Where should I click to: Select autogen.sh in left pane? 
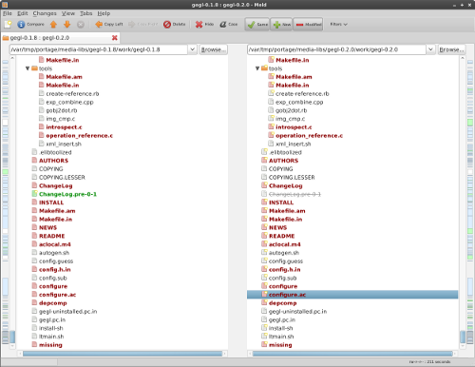coord(54,253)
